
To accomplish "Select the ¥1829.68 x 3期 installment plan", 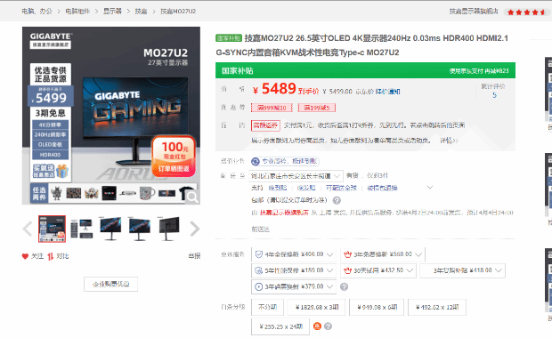I will (x=316, y=307).
